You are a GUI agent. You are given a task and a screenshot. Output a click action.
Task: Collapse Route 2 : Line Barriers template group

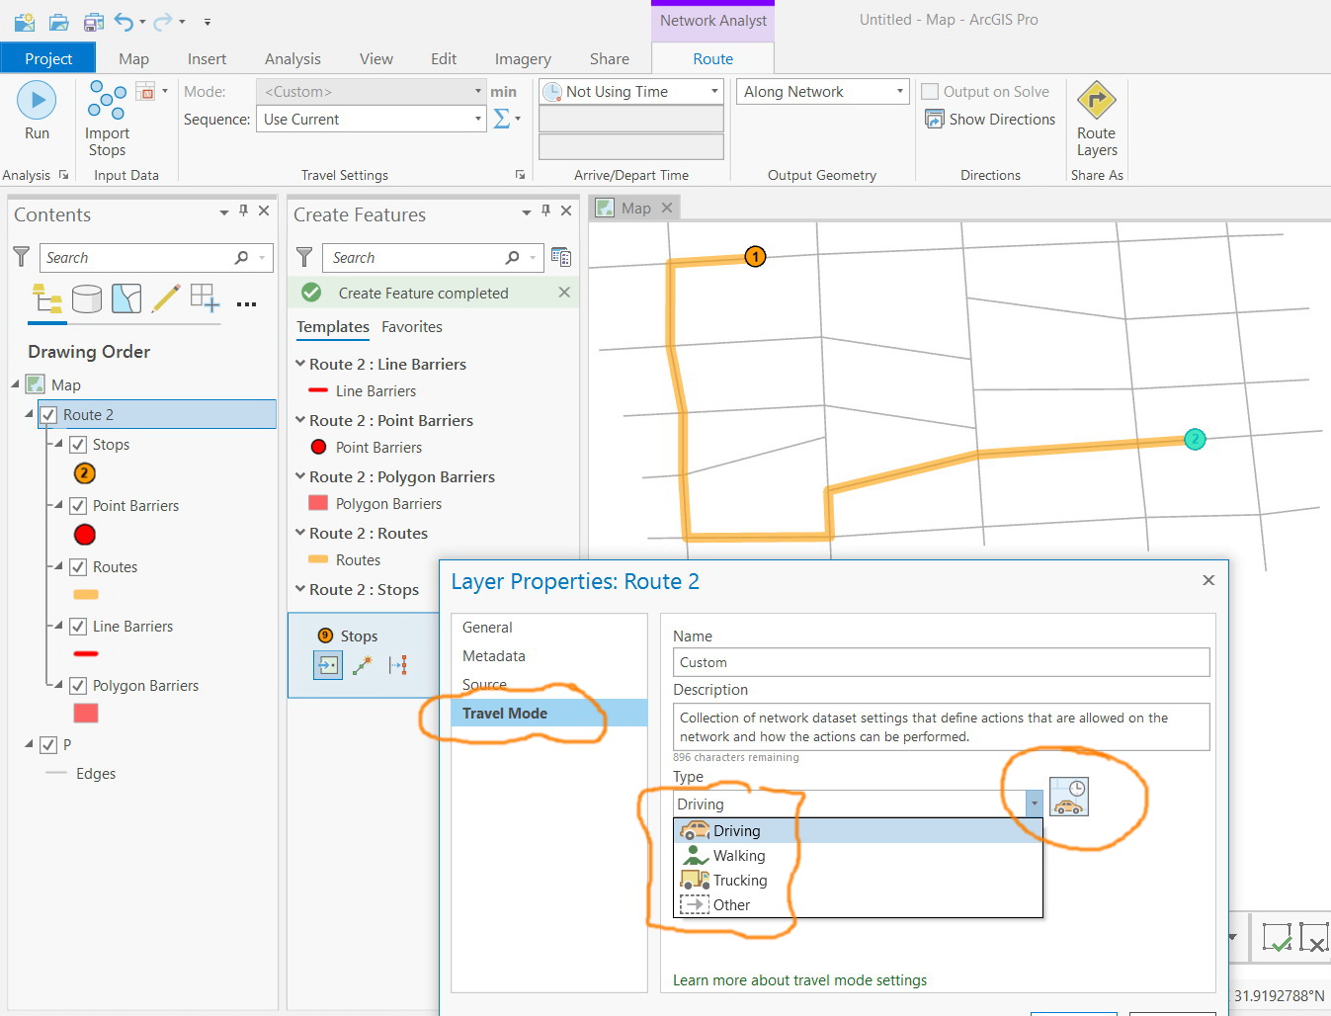300,364
